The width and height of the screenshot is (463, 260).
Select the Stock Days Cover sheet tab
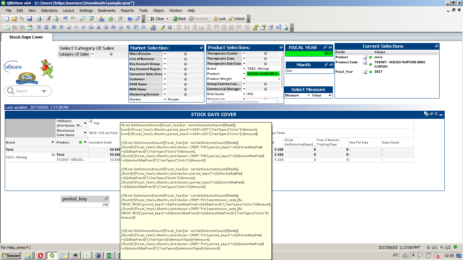point(26,37)
